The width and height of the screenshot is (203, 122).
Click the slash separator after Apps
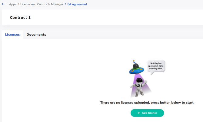coord(18,4)
